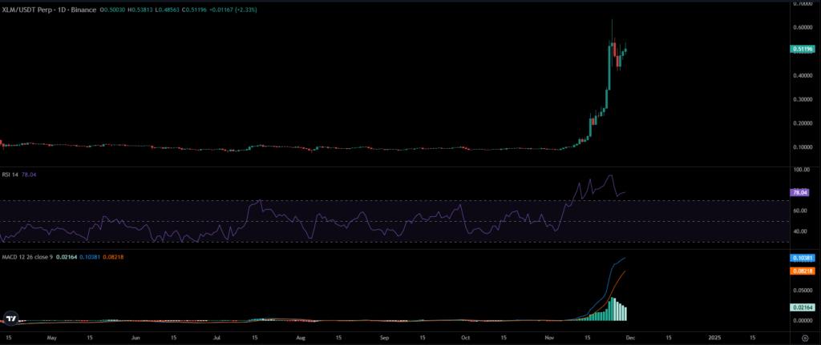
Task: Click the 0.00000 MACD scale label
Action: (x=803, y=320)
